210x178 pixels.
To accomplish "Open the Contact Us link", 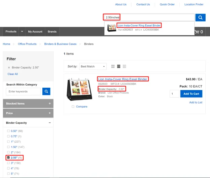I will (x=143, y=4).
